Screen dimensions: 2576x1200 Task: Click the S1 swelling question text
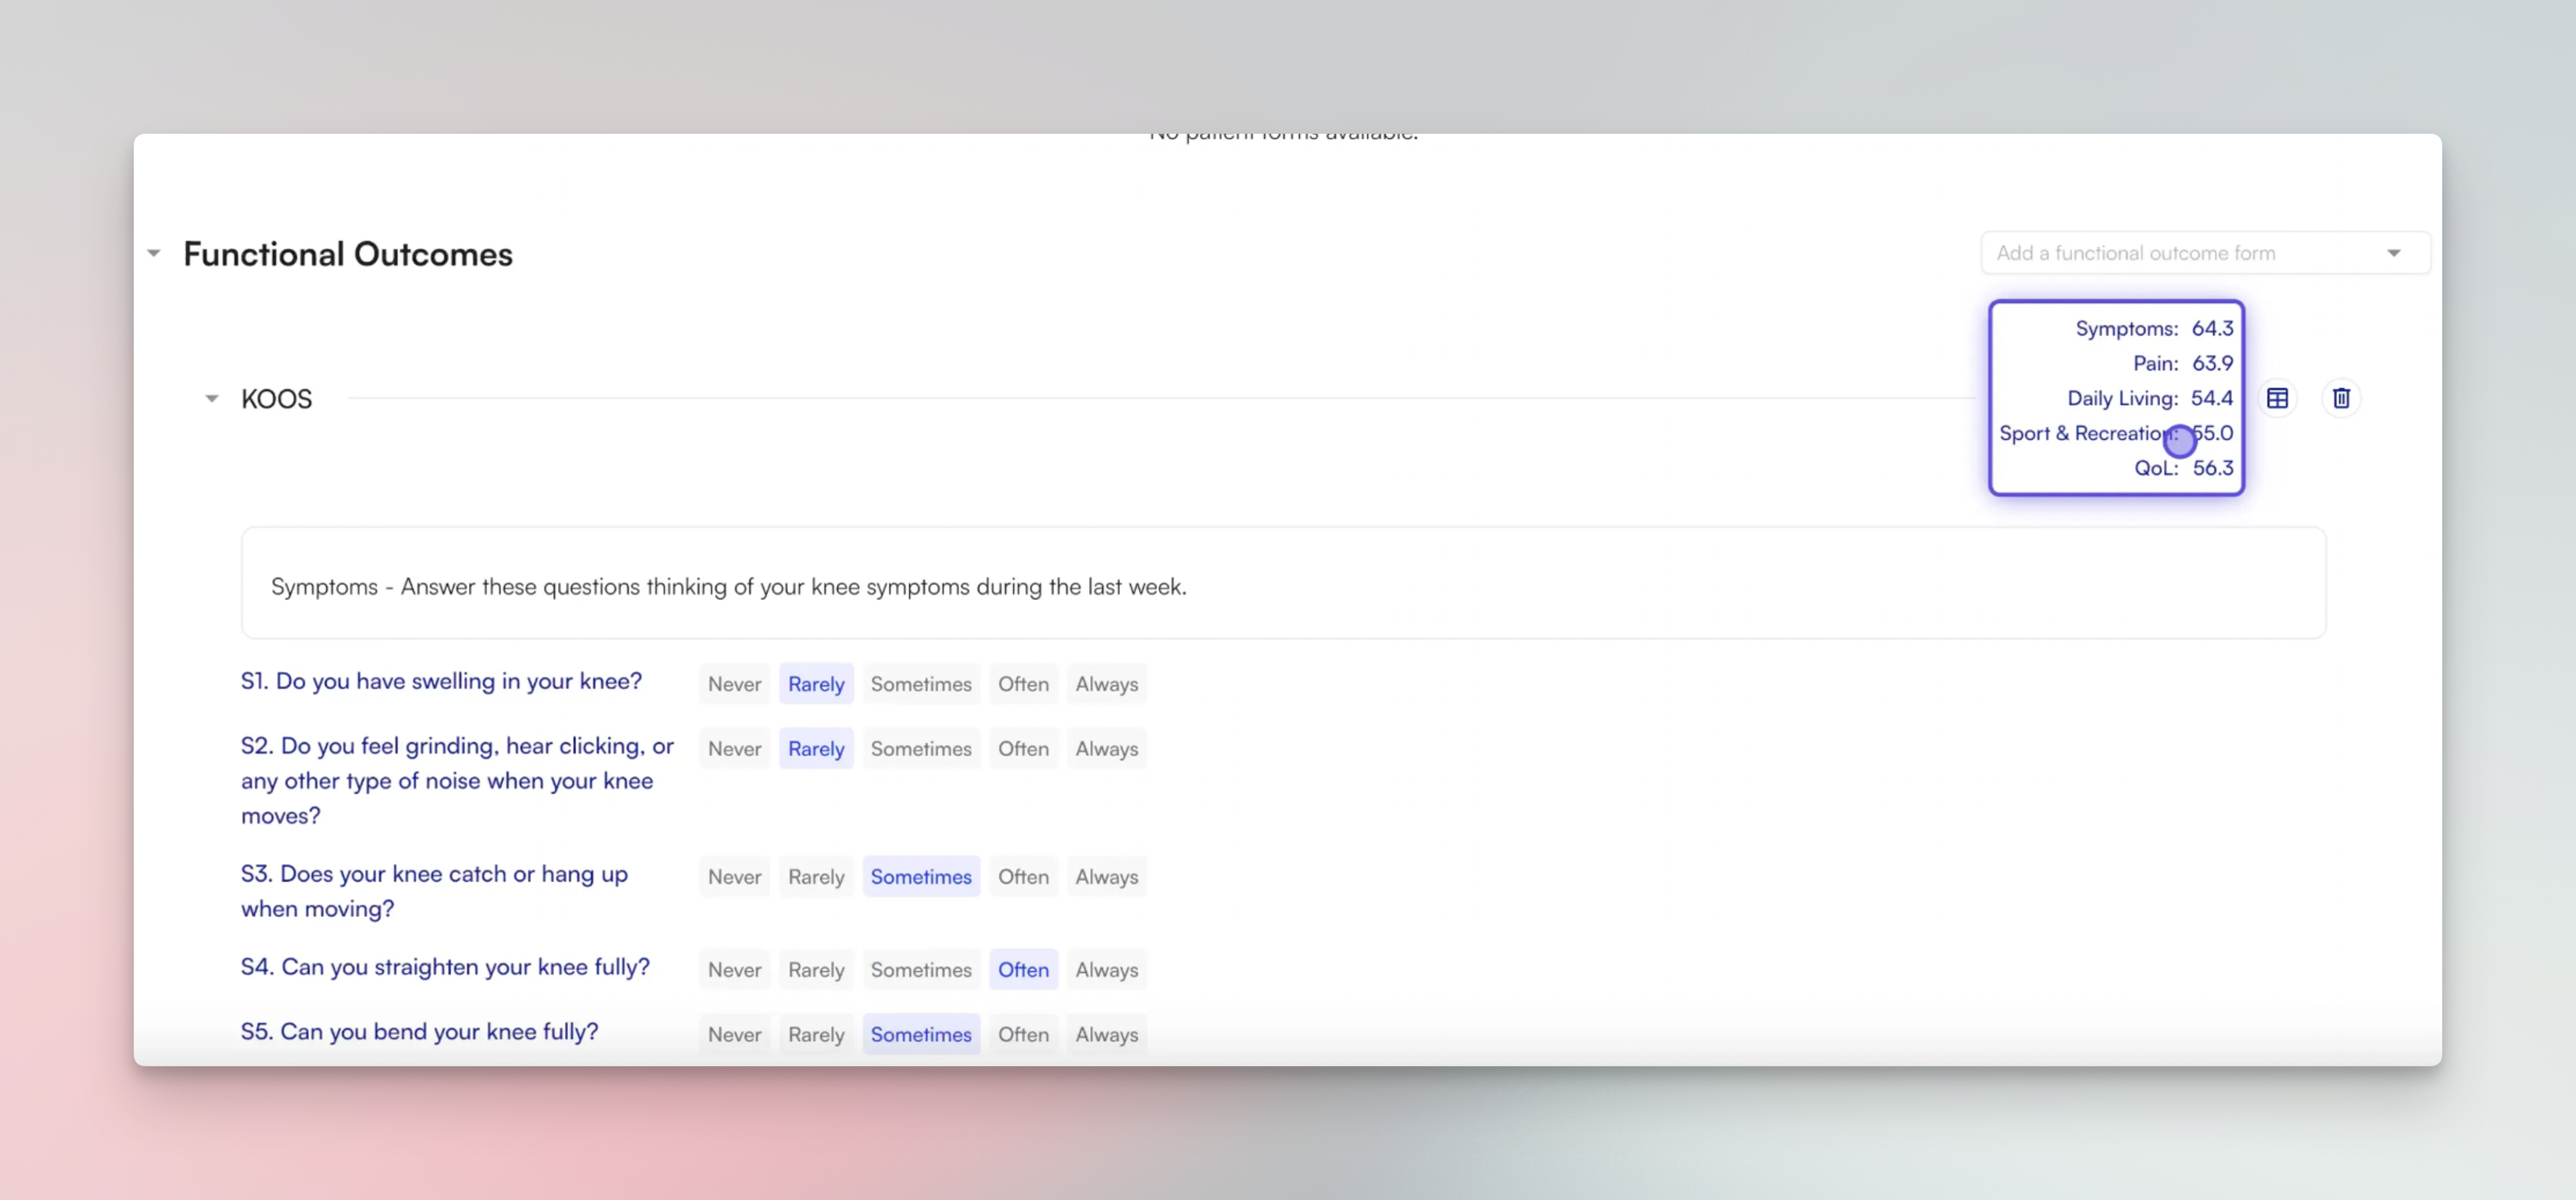click(441, 681)
